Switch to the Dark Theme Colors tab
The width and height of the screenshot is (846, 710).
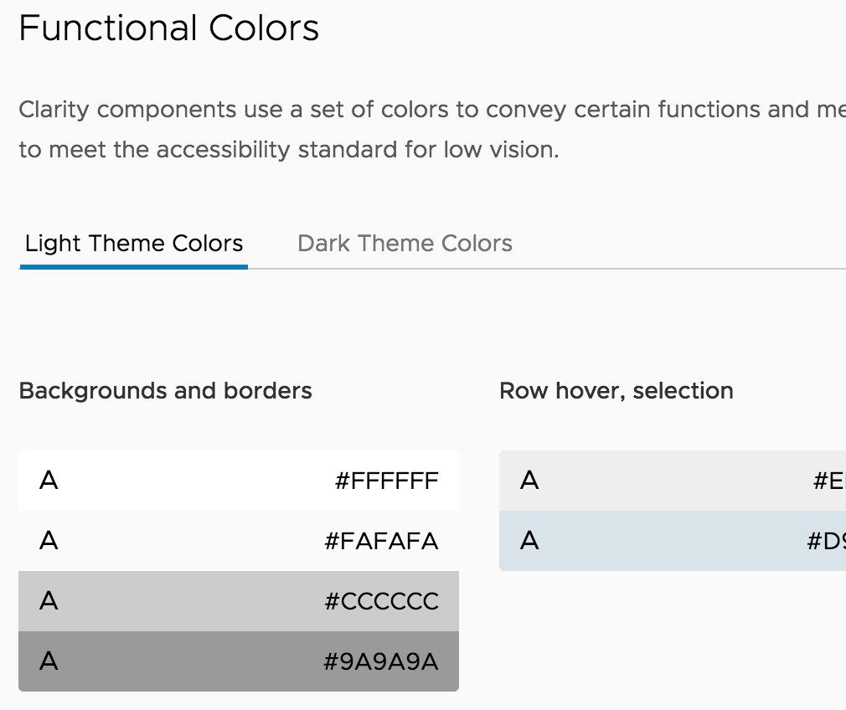coord(405,243)
